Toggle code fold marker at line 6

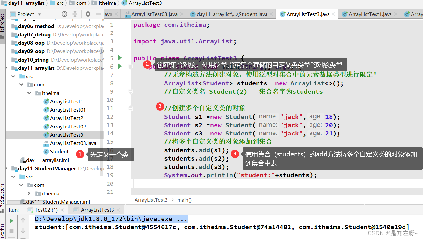130,67
